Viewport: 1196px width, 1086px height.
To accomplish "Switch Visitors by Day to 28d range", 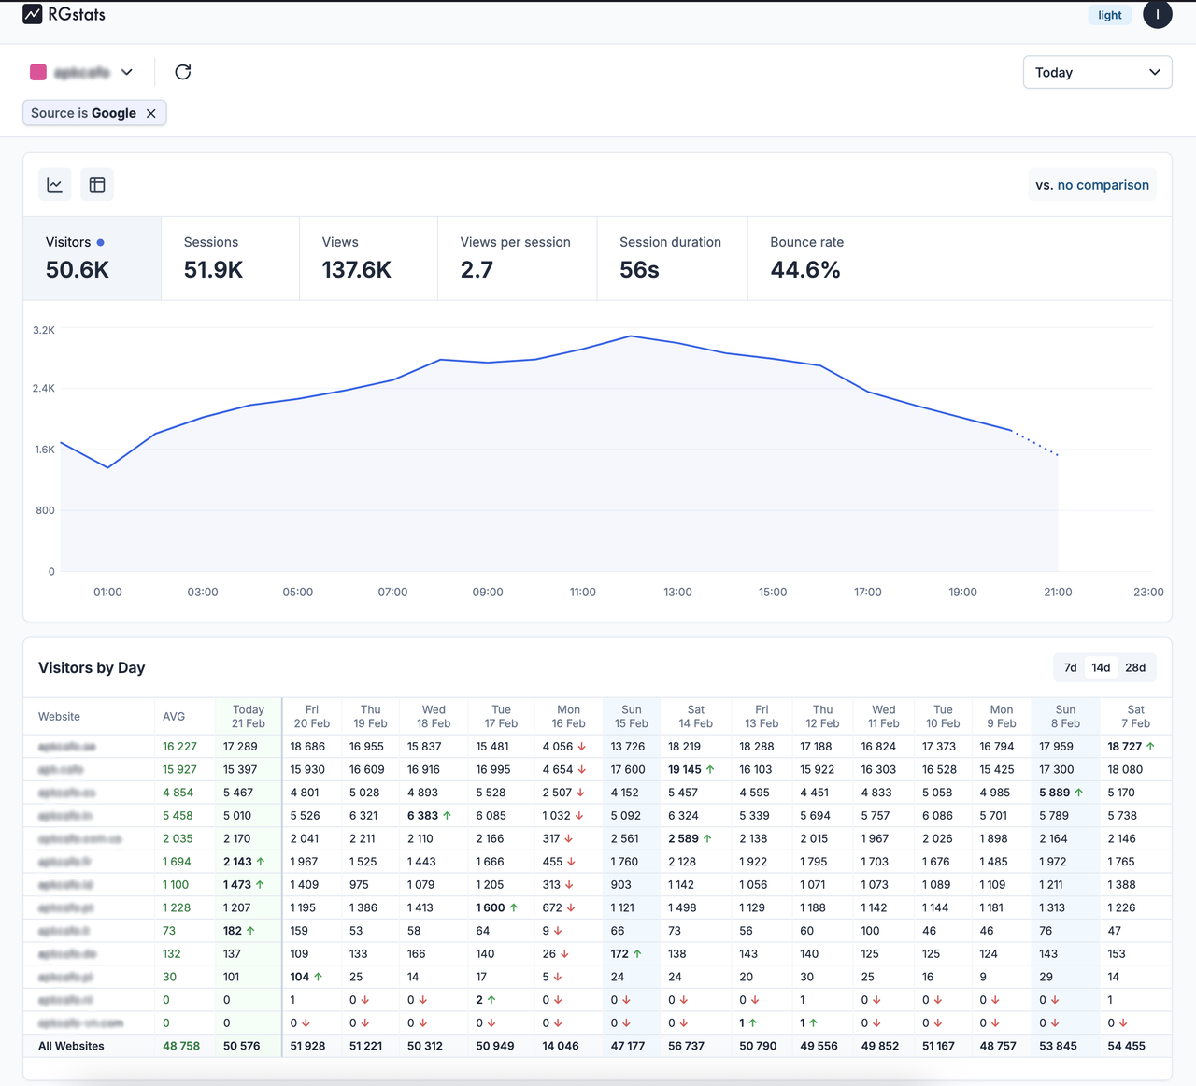I will [1135, 667].
